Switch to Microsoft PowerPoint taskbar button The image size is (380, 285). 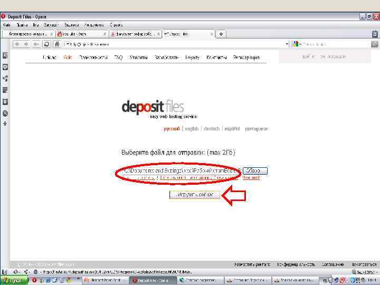pyautogui.click(x=105, y=280)
